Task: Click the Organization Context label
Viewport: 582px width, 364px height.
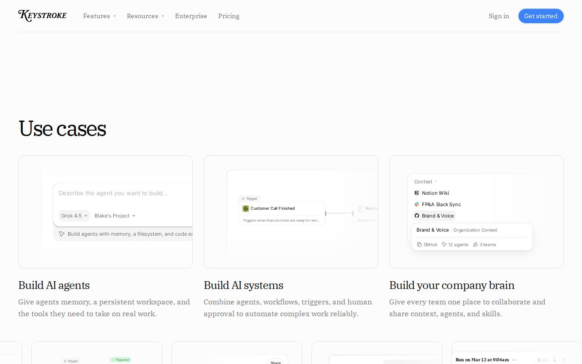Action: pyautogui.click(x=475, y=230)
